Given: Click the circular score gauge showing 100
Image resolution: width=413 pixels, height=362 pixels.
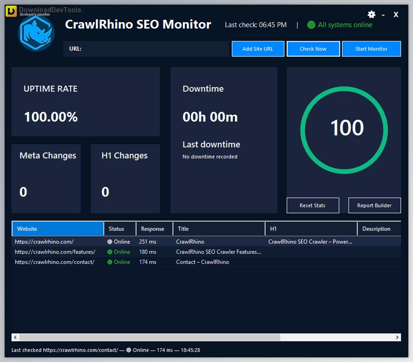Looking at the screenshot, I should pos(344,128).
